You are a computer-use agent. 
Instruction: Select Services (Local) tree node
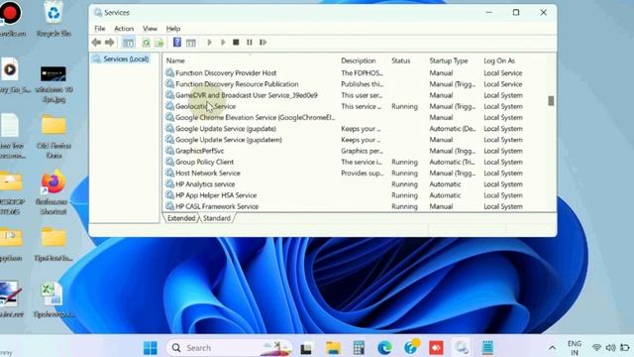pos(126,59)
